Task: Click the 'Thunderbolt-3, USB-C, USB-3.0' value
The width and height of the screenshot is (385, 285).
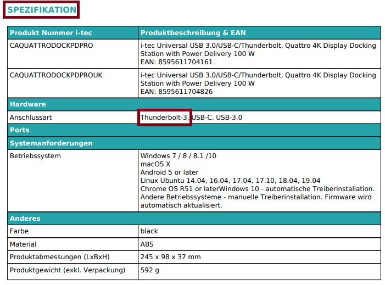Action: tap(191, 118)
